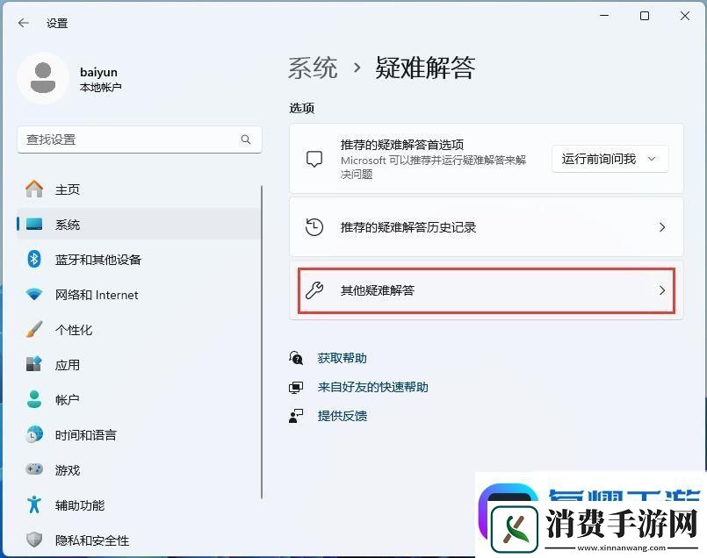This screenshot has height=558, width=707.
Task: Open 个性化 settings
Action: pos(139,329)
